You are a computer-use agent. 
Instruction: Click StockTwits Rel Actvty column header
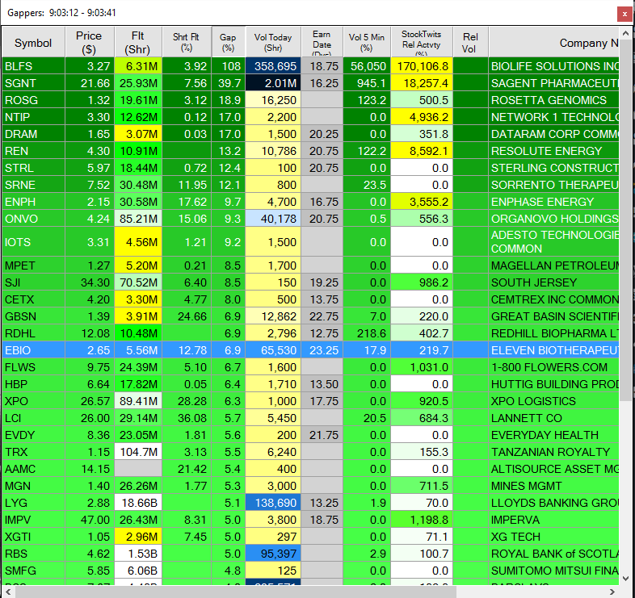422,43
